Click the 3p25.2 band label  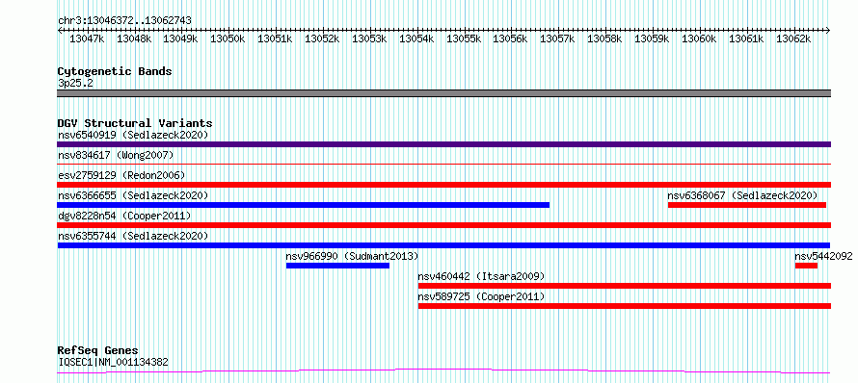tap(75, 83)
